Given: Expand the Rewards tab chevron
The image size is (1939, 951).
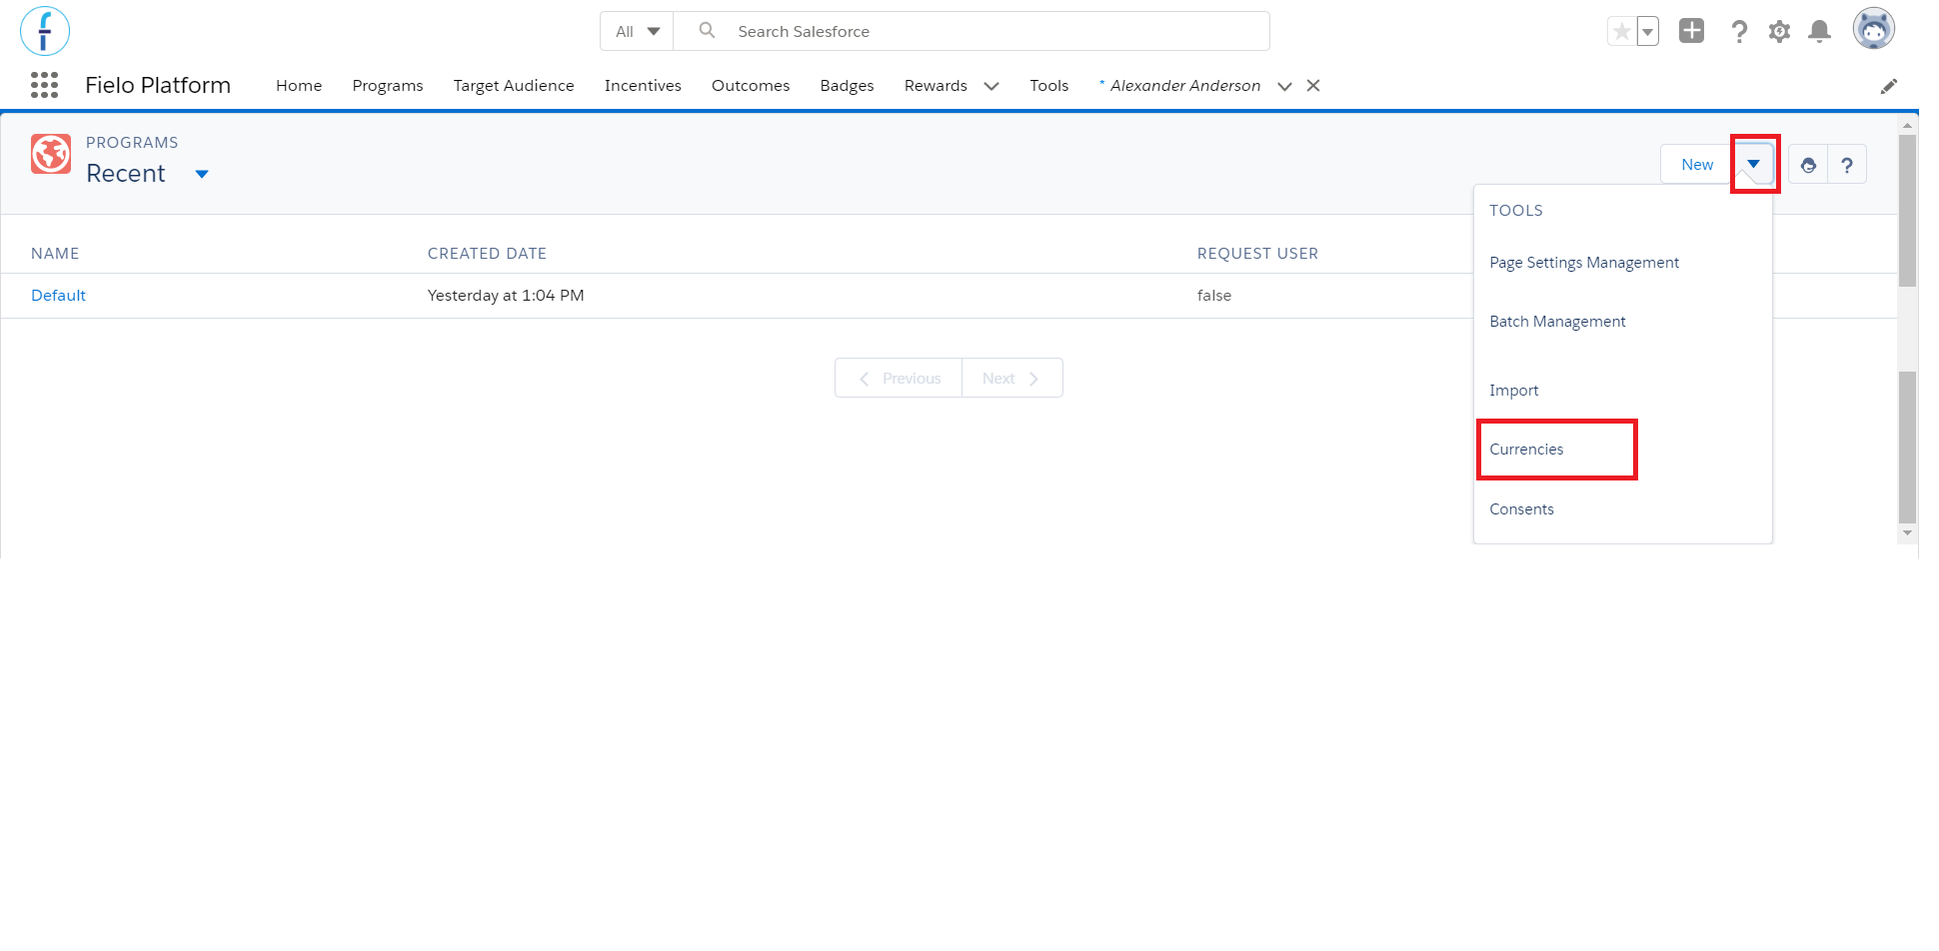Looking at the screenshot, I should click(991, 86).
